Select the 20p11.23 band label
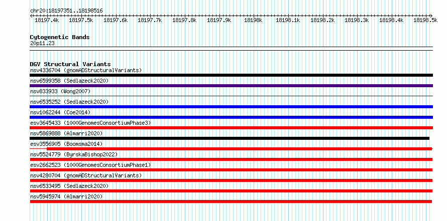This screenshot has width=447, height=221. [42, 44]
